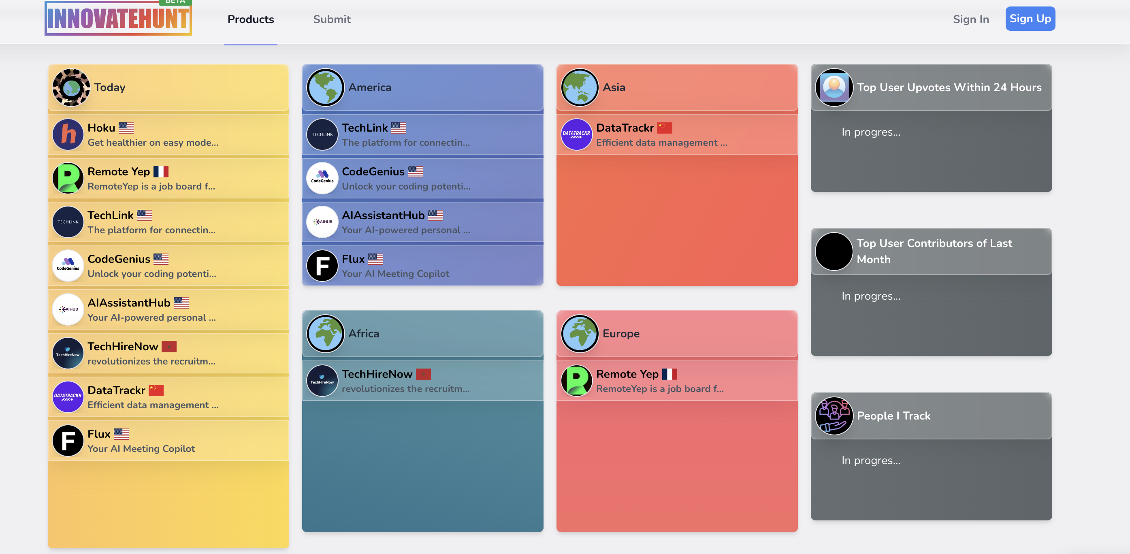Click Remote Yep logo in Europe list
This screenshot has height=554, width=1130.
(577, 381)
